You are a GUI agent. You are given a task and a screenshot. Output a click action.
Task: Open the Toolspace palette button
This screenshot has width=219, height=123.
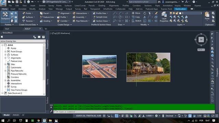coord(5,17)
